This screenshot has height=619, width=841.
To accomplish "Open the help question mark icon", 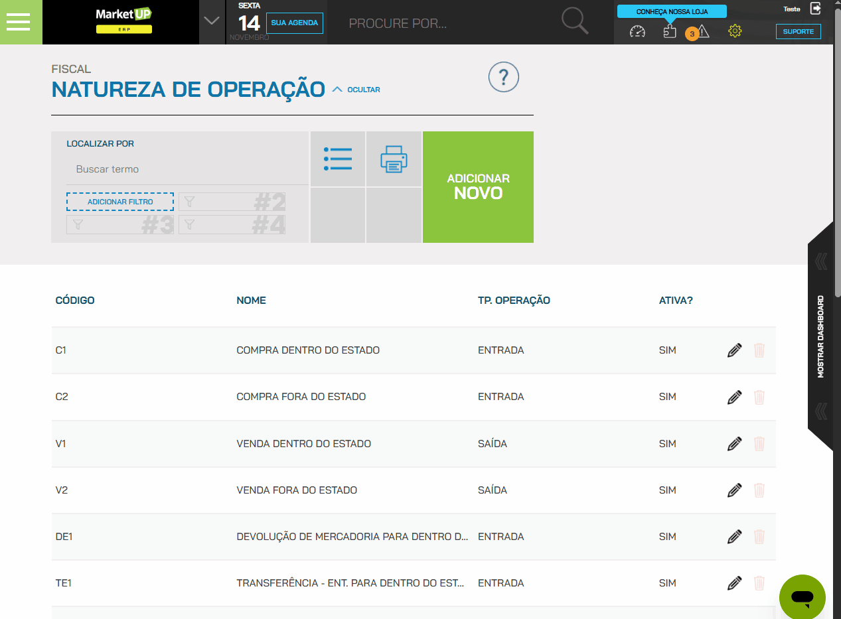I will click(503, 78).
